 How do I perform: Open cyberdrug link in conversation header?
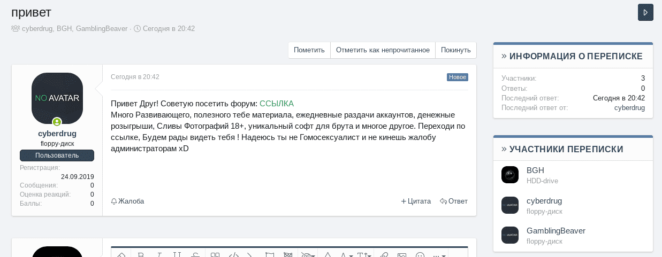click(x=37, y=28)
